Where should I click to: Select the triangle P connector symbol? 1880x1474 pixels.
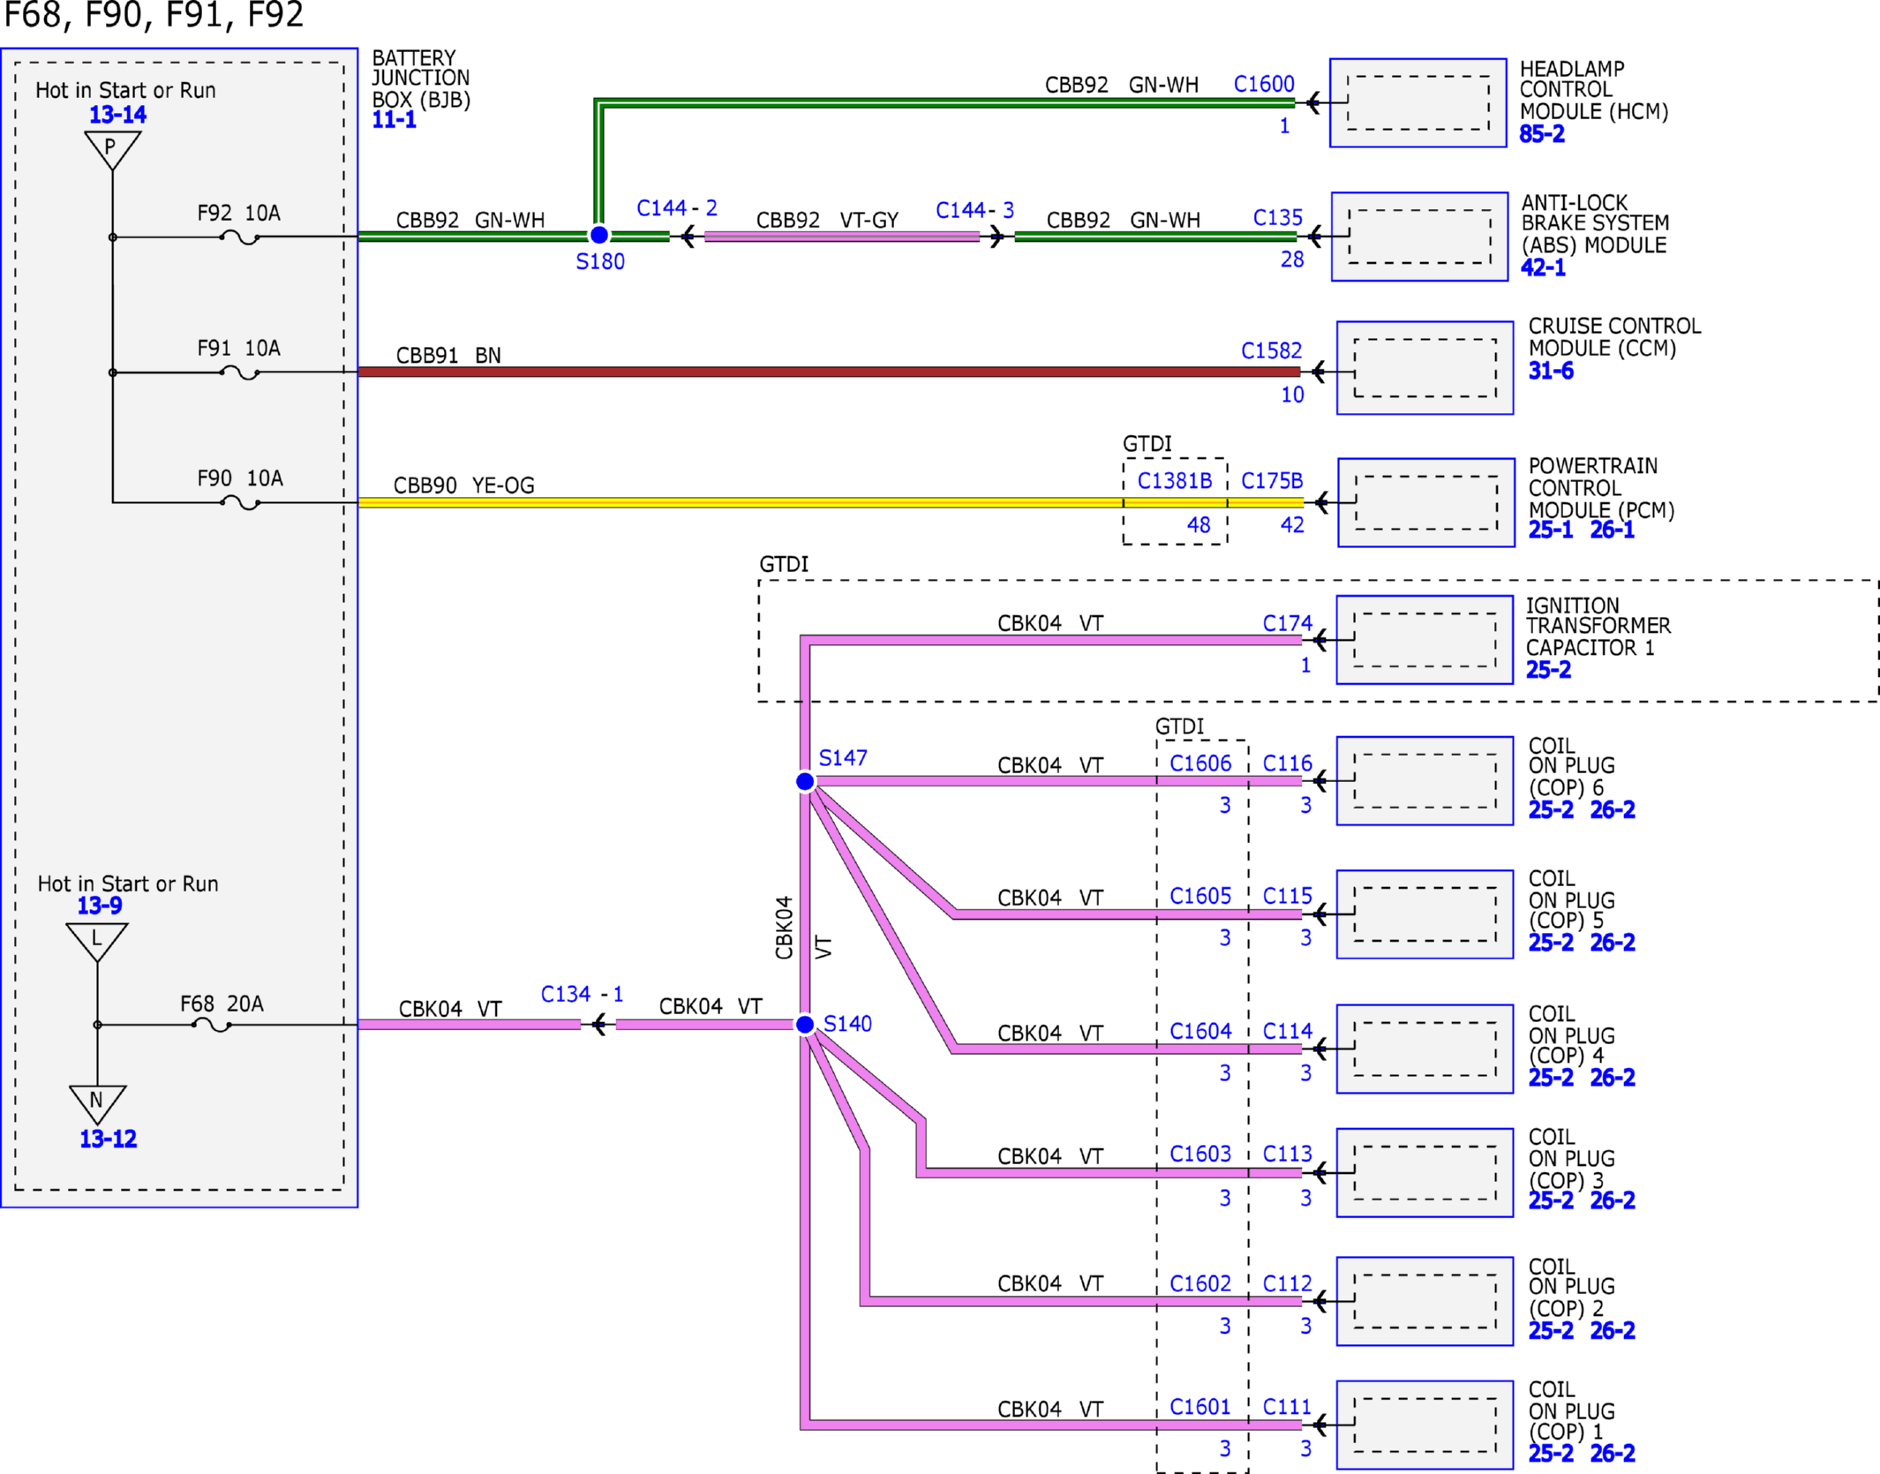[112, 148]
